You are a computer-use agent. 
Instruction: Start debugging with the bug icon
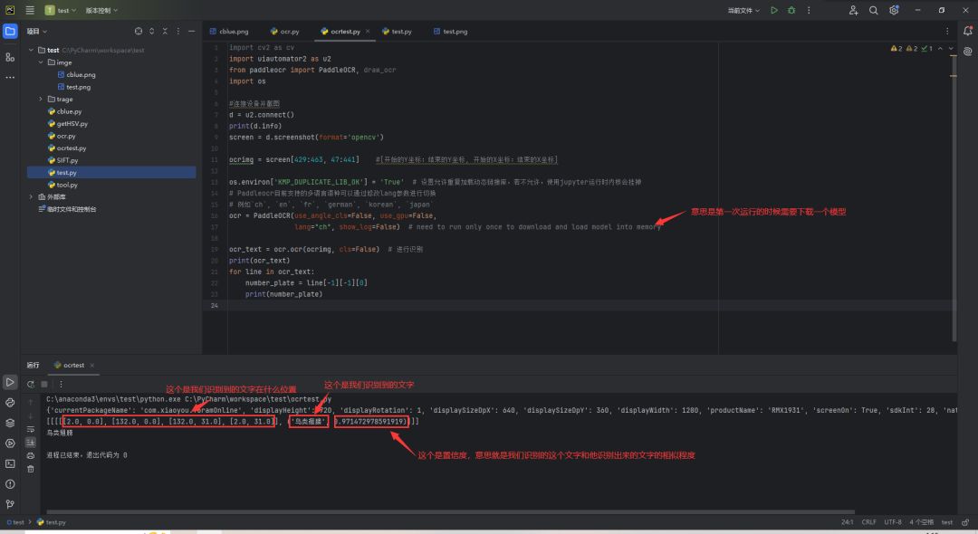(x=792, y=10)
